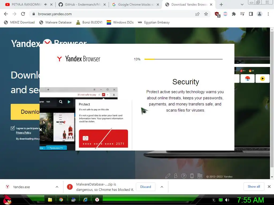
Task: Open the uBlock Origin extension icon
Action: (x=217, y=14)
